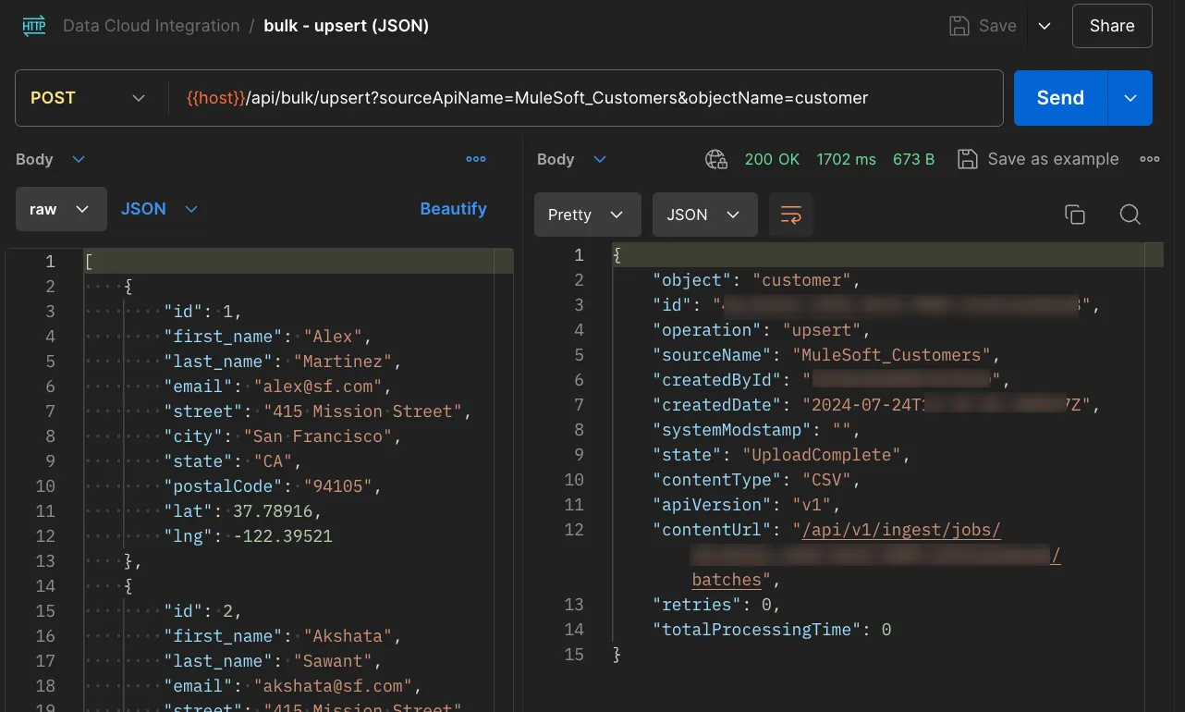The width and height of the screenshot is (1185, 712).
Task: Click the HTTP request type icon
Action: (33, 26)
